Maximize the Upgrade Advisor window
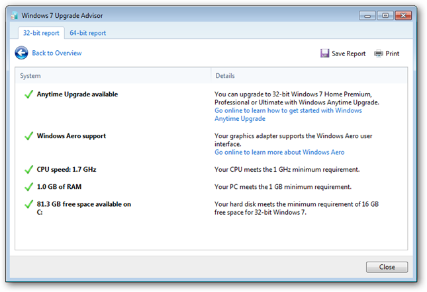The width and height of the screenshot is (427, 292). [385, 15]
